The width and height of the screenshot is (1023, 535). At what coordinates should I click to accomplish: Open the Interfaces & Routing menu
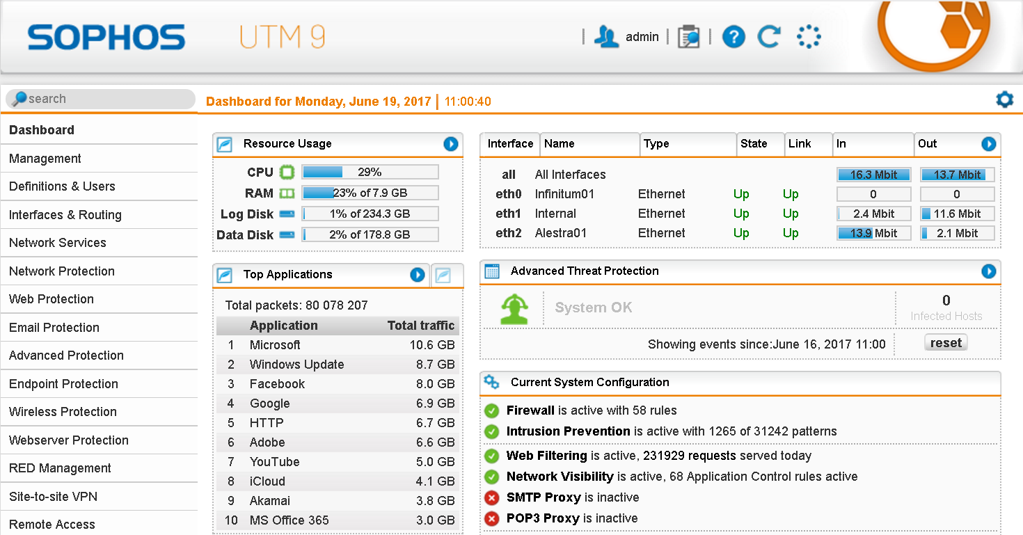[99, 215]
